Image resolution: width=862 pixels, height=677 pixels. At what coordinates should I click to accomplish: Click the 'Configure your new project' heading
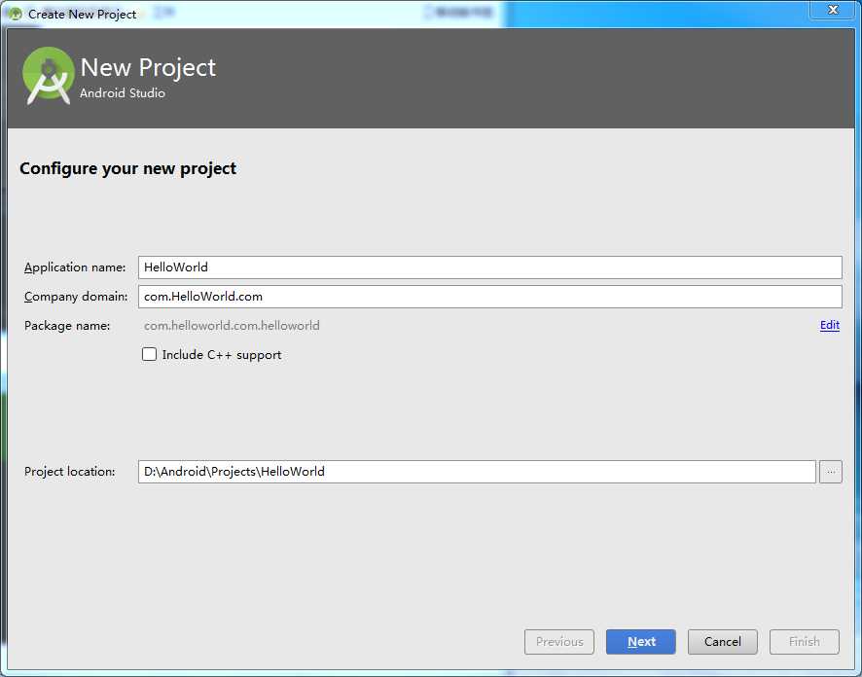(x=127, y=168)
